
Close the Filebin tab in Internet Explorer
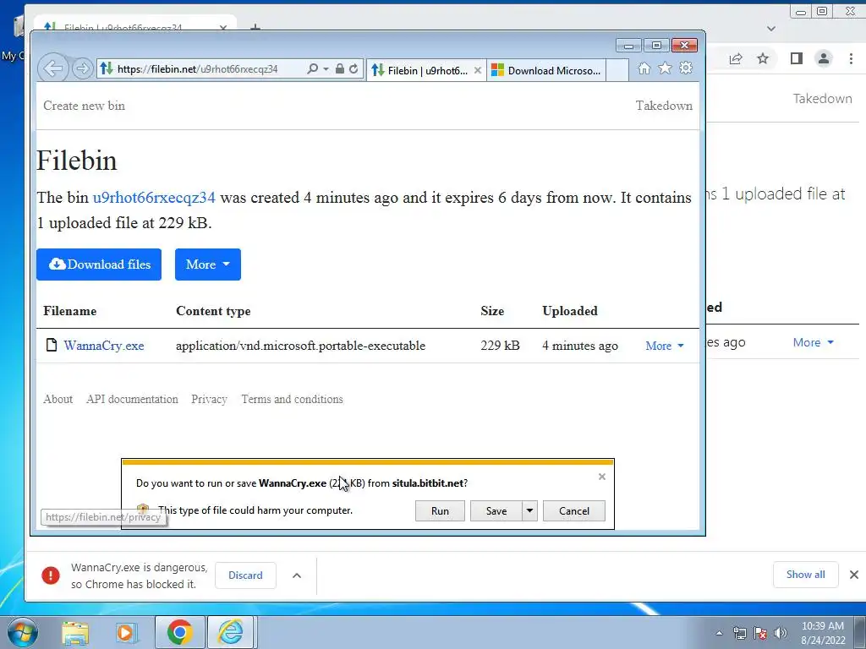[x=478, y=70]
